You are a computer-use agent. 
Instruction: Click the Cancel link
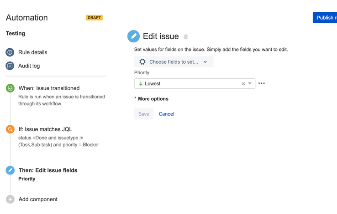167,114
